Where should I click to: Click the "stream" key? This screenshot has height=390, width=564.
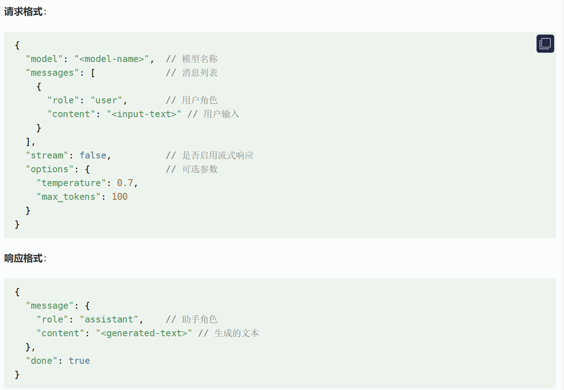[x=47, y=155]
